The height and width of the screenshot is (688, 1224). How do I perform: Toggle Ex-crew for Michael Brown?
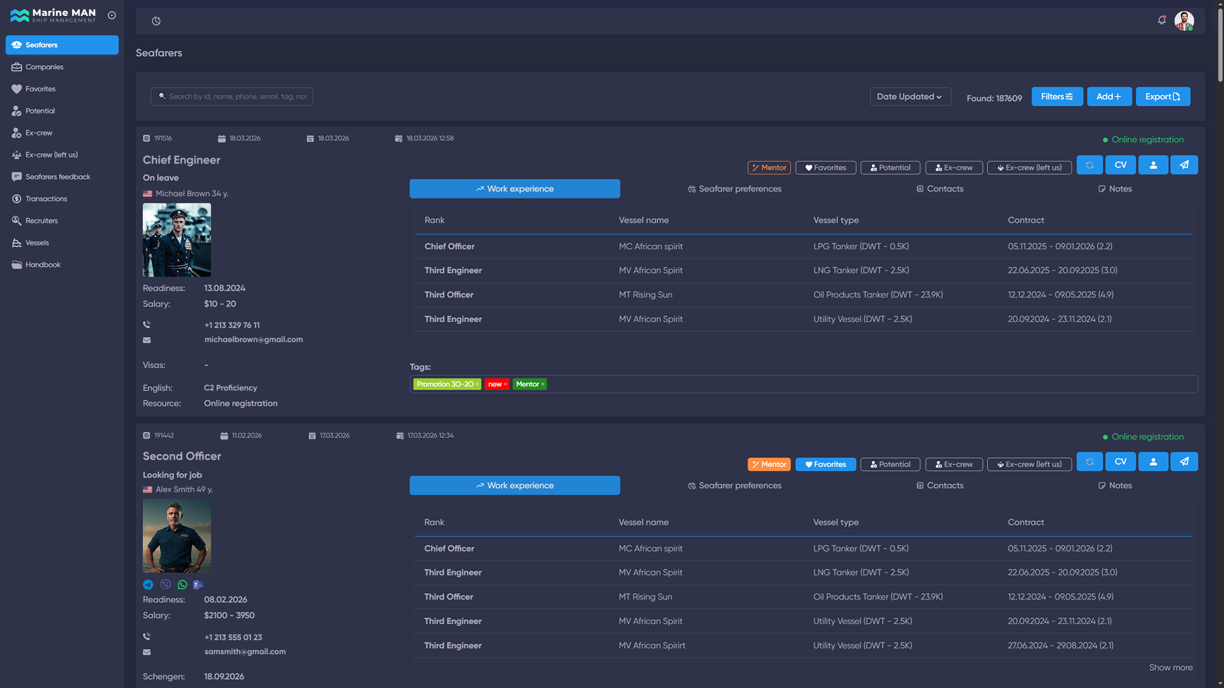[x=954, y=168]
